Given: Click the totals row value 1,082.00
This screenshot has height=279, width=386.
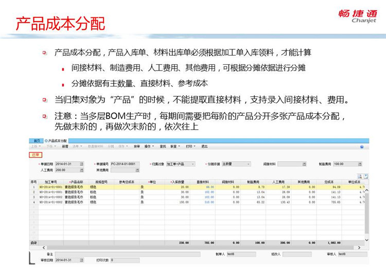Looking at the screenshot, I should [334, 243].
